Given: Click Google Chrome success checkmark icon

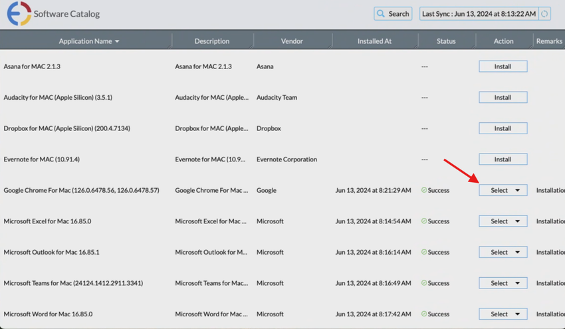Looking at the screenshot, I should coord(424,191).
